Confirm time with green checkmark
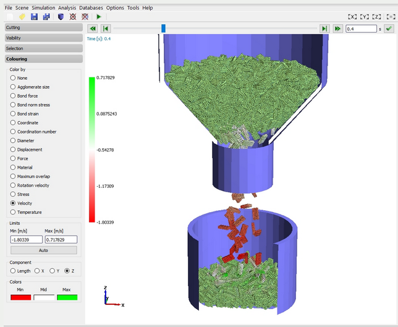Viewport: 398px width, 327px height. (388, 28)
